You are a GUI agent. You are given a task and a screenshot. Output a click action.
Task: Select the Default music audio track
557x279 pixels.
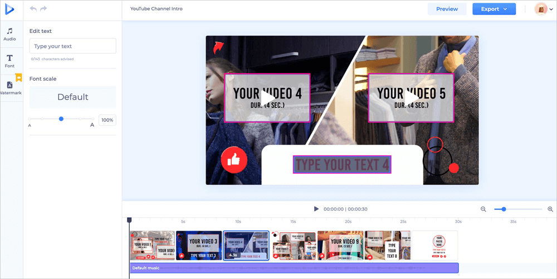click(x=294, y=268)
